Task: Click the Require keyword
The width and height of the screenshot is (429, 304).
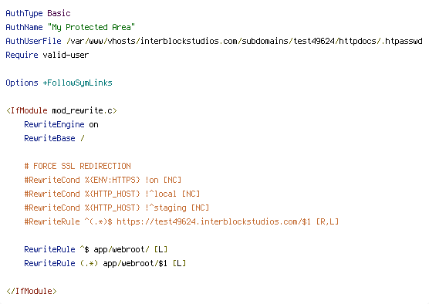Action: pos(22,55)
